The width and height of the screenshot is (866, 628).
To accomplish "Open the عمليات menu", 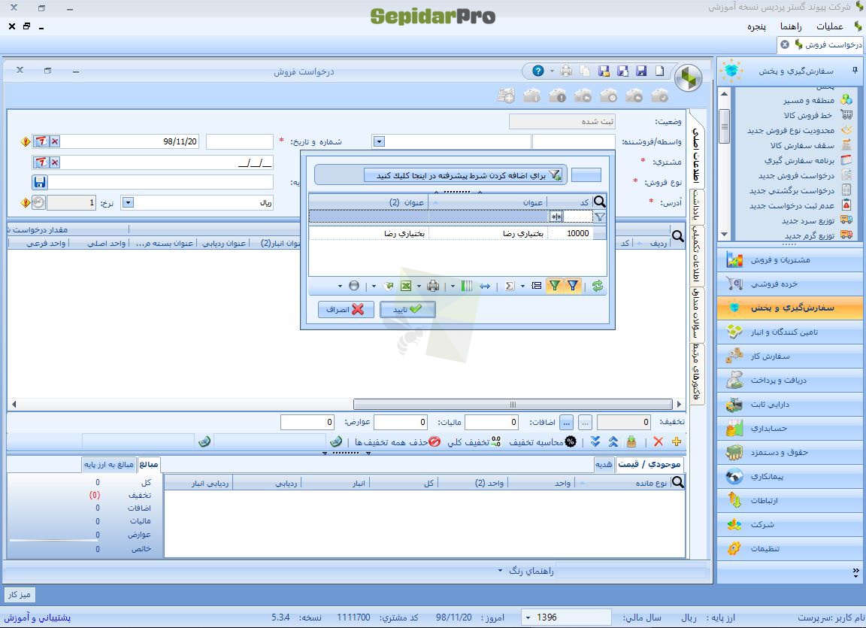I will tap(830, 26).
